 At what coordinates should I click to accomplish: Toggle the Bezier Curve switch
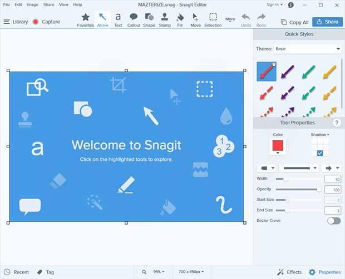tap(334, 221)
